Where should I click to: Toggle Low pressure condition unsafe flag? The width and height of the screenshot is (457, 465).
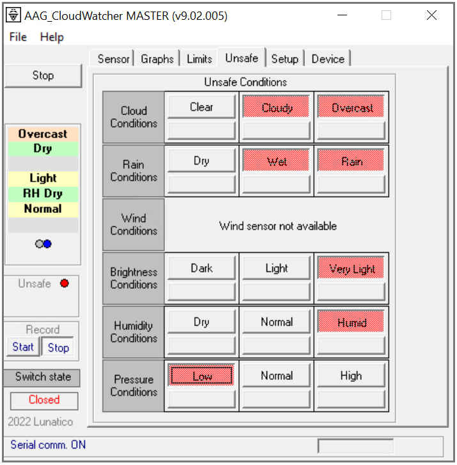coord(201,375)
